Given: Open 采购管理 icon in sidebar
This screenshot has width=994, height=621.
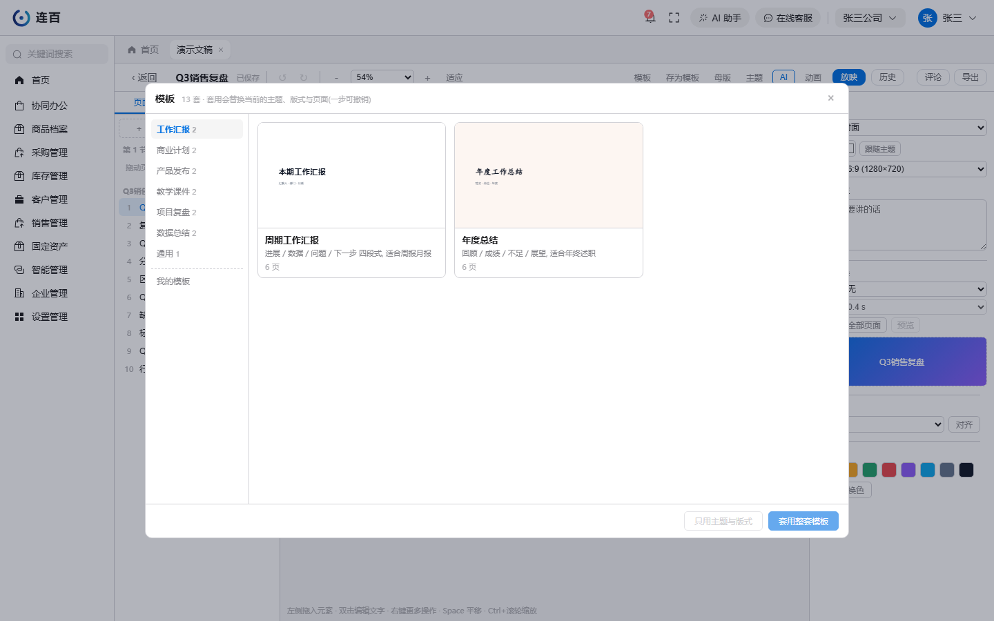Looking at the screenshot, I should pyautogui.click(x=19, y=152).
